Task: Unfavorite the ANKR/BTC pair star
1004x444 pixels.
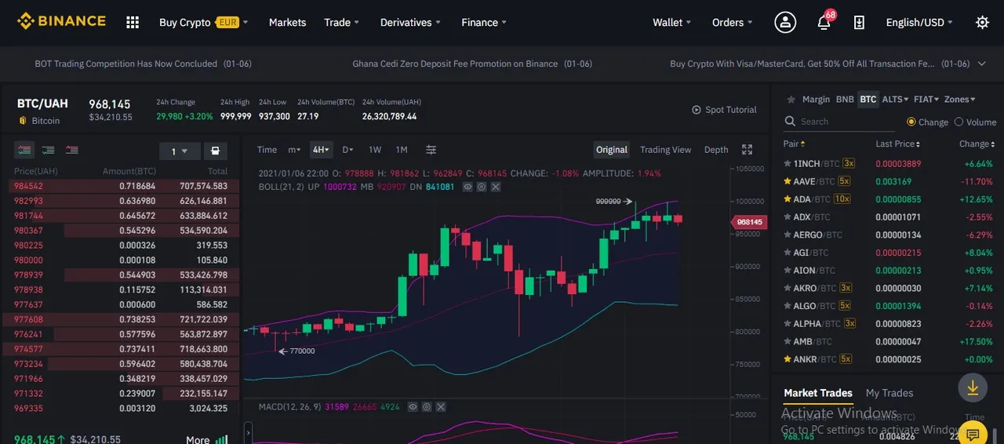Action: pyautogui.click(x=788, y=359)
